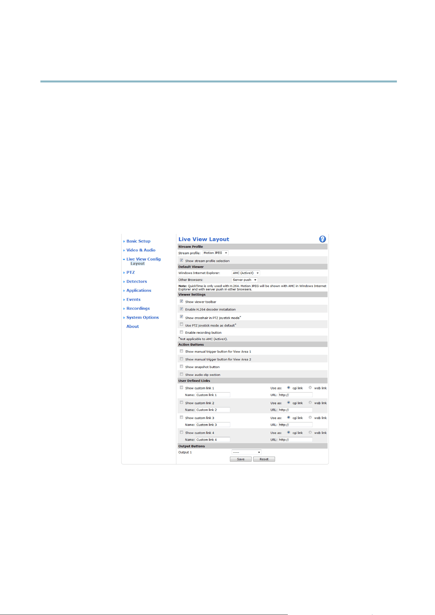Edit URL field for custom link 4
The height and width of the screenshot is (615, 435).
295,440
